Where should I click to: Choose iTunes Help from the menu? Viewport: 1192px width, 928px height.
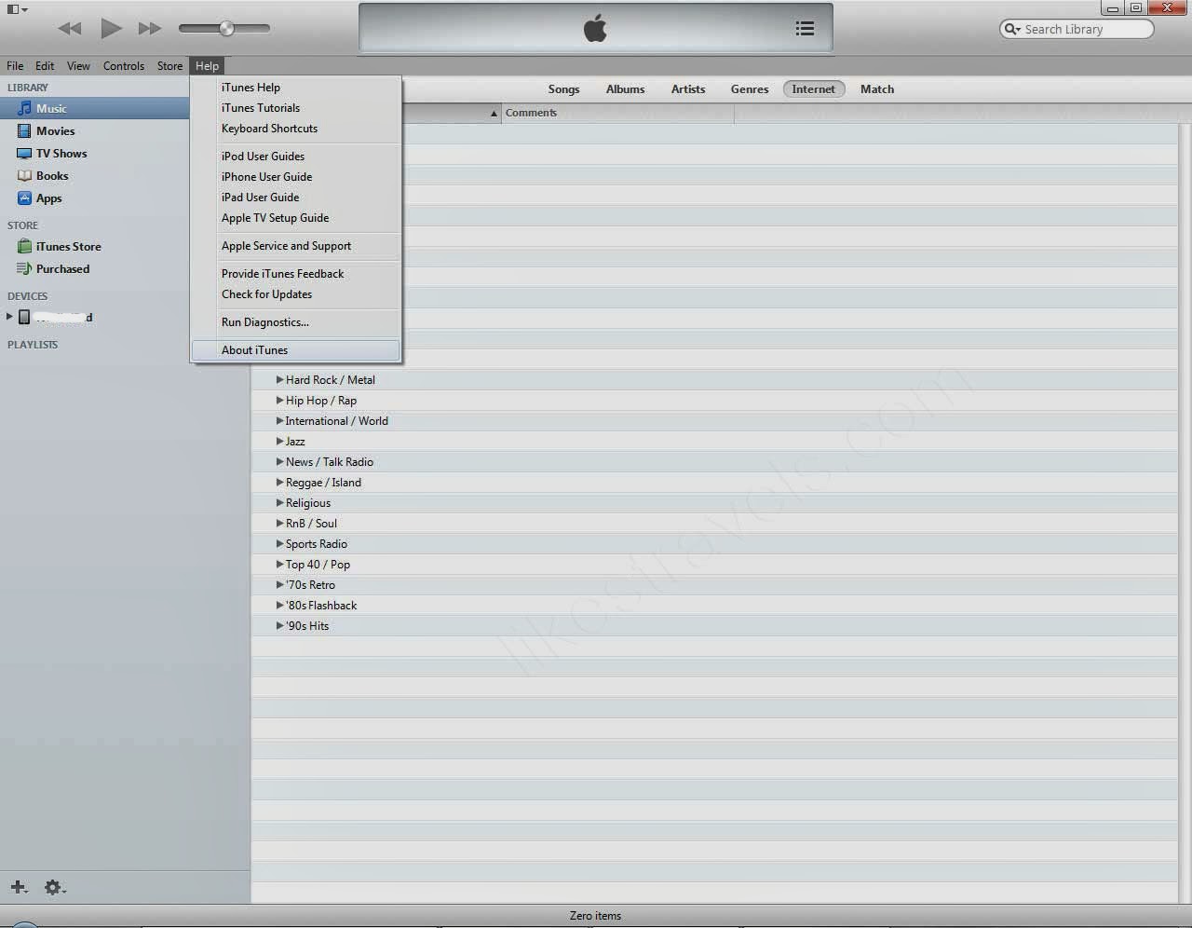click(x=296, y=87)
